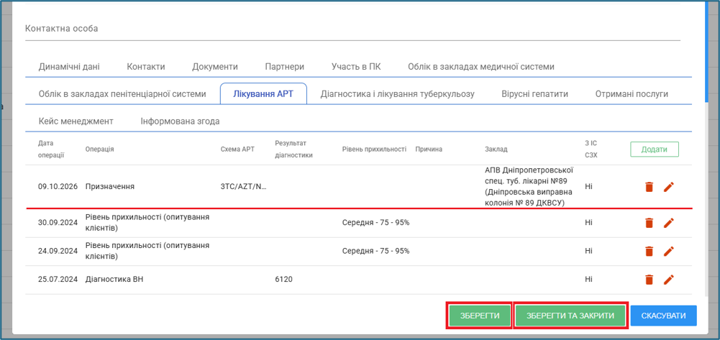Click the dialog's vertical scrollbar

(x=706, y=50)
